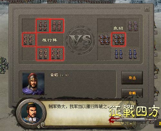This screenshot has width=161, height=131.
Task: Select middle-left pikemen unit in red frame
Action: tap(29, 39)
